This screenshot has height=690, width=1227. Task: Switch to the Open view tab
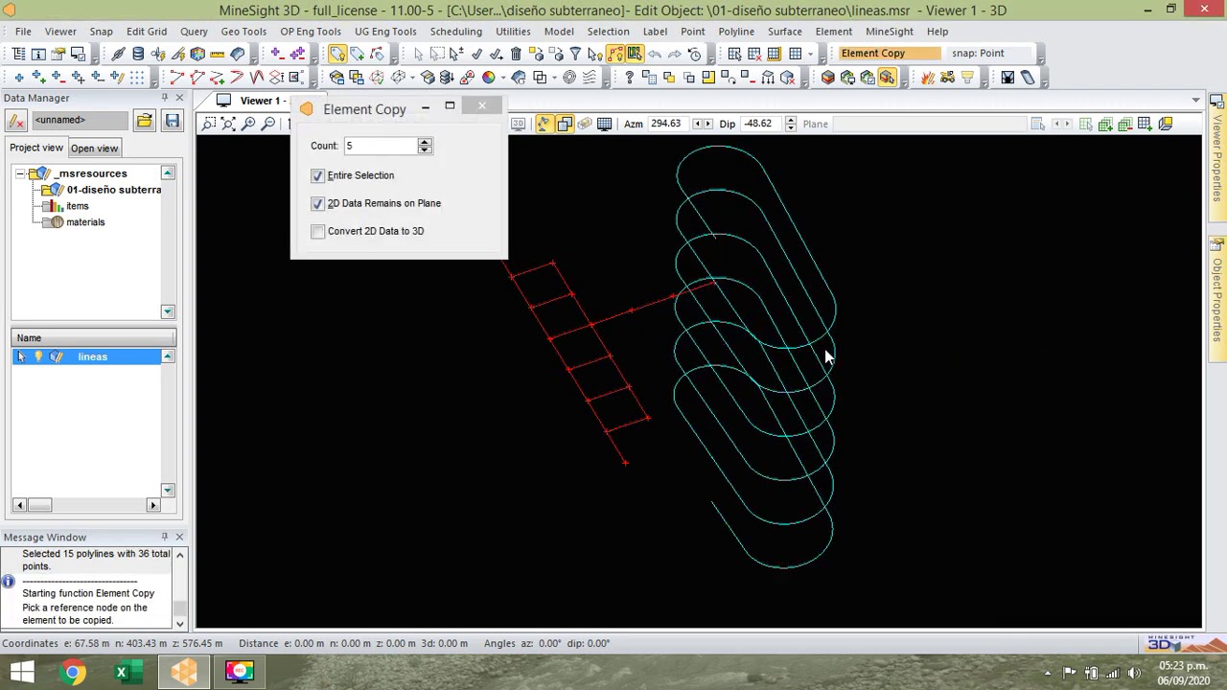point(94,148)
